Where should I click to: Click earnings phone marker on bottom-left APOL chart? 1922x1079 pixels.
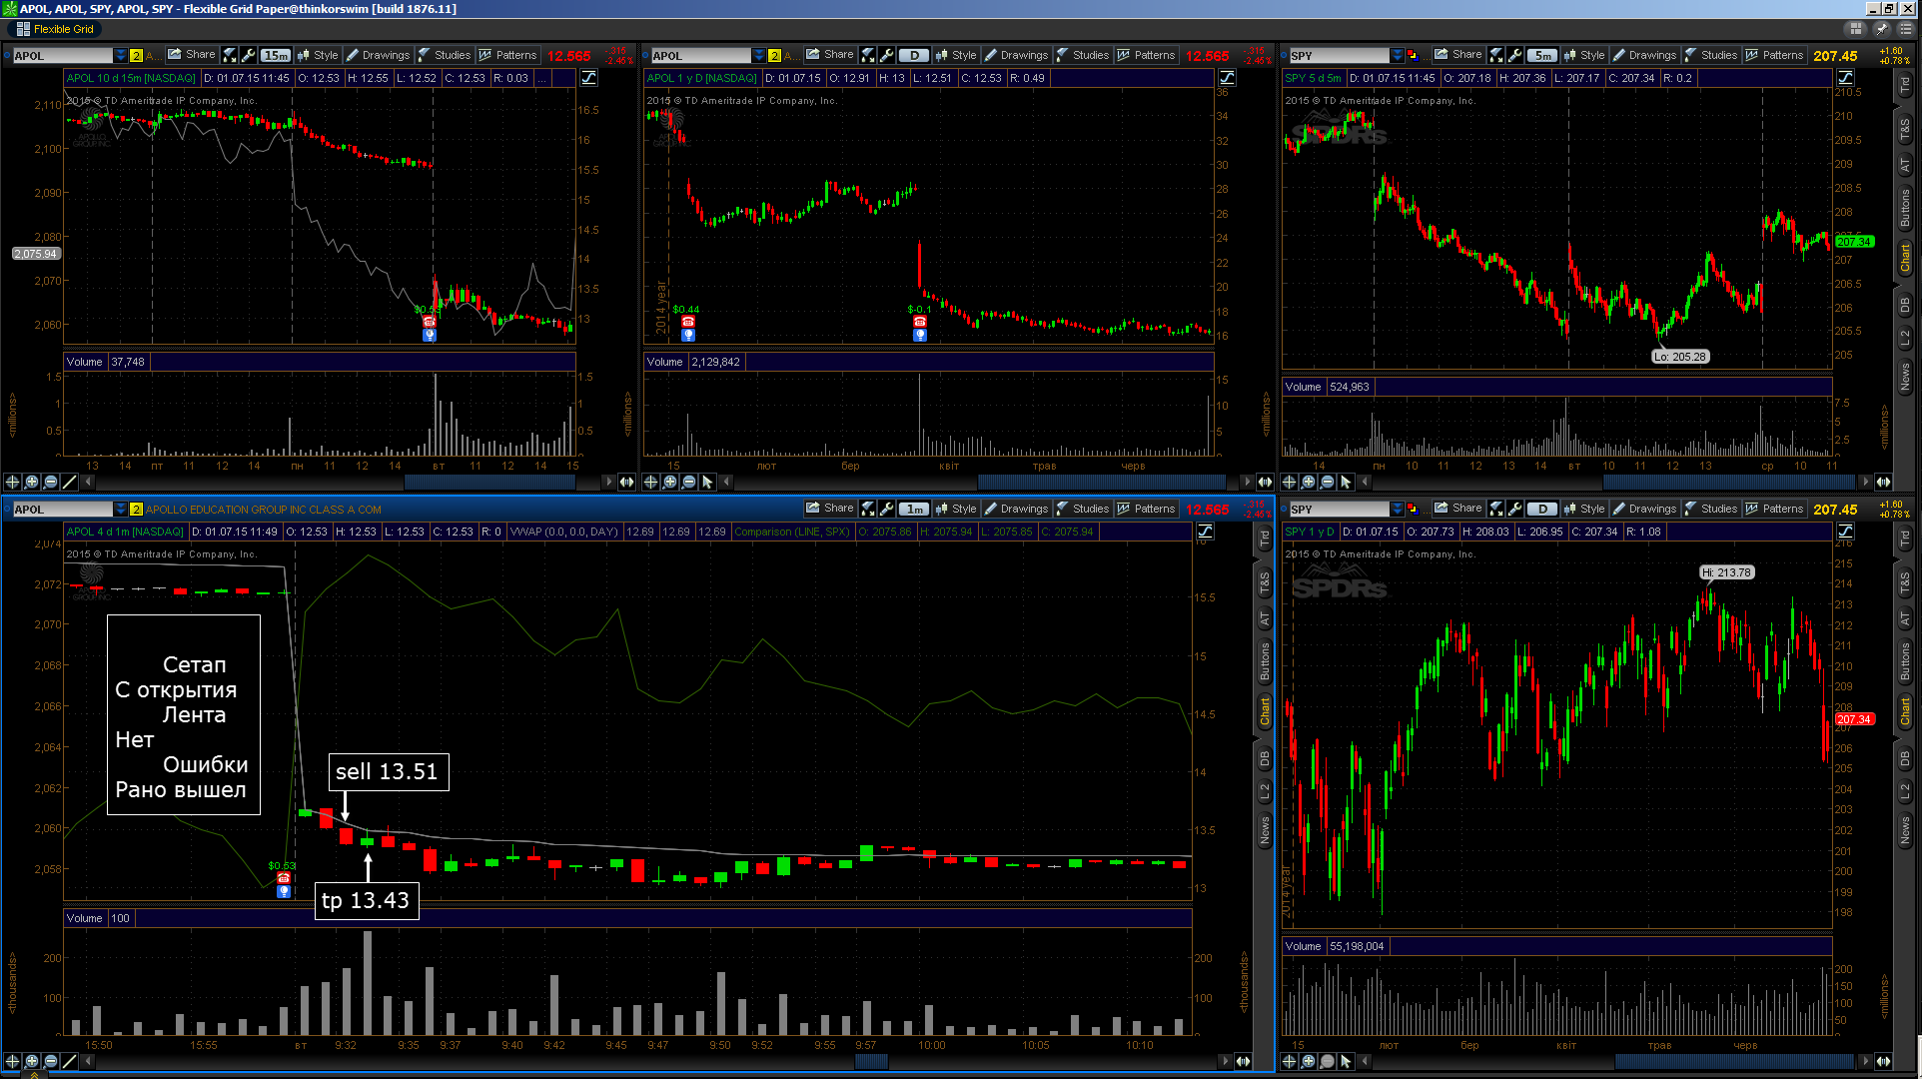[x=284, y=878]
